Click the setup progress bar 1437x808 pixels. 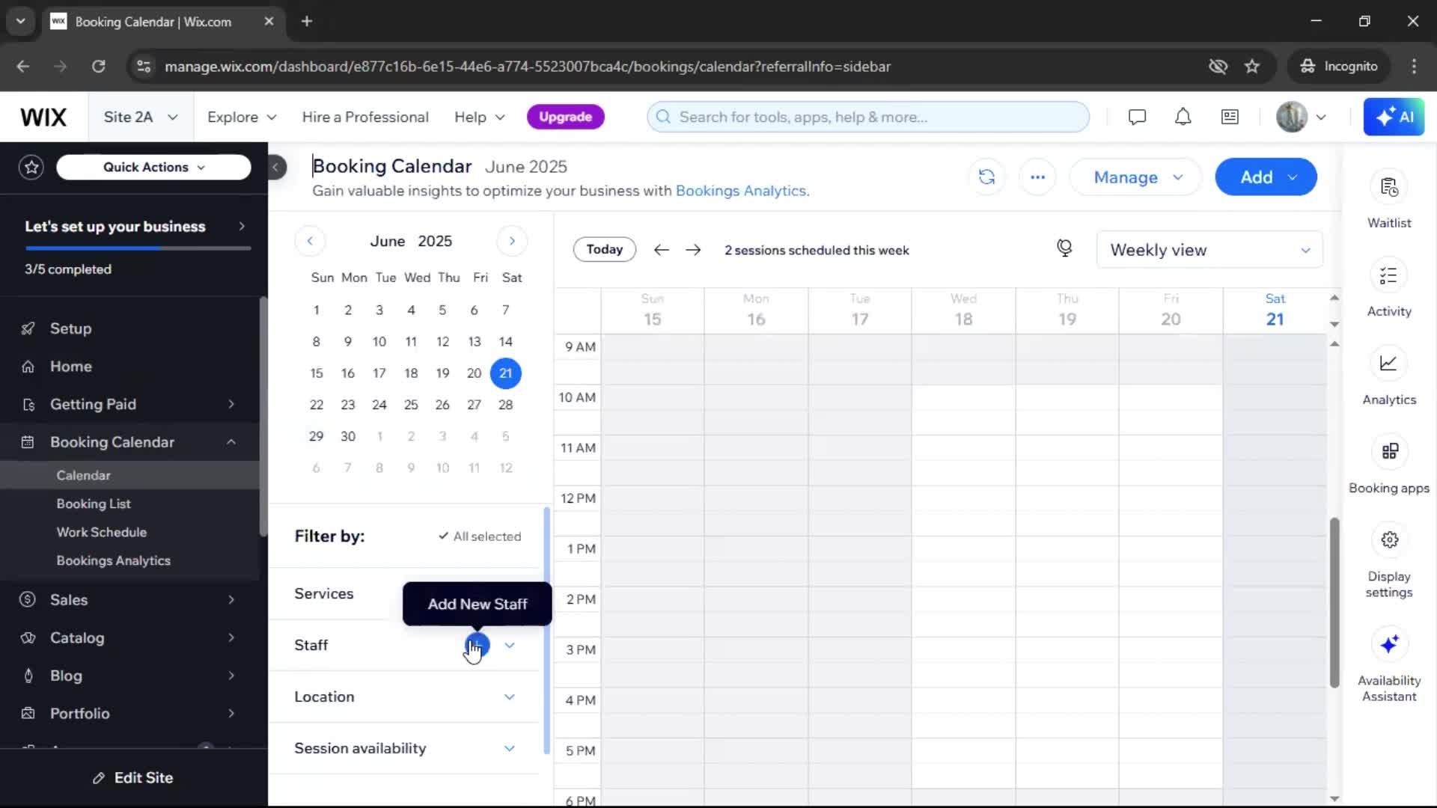coord(138,248)
